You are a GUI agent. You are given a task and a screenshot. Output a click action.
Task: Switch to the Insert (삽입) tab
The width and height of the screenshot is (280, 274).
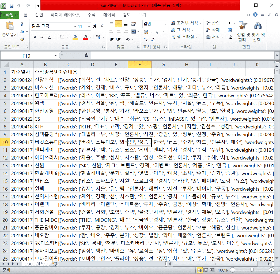click(39, 15)
